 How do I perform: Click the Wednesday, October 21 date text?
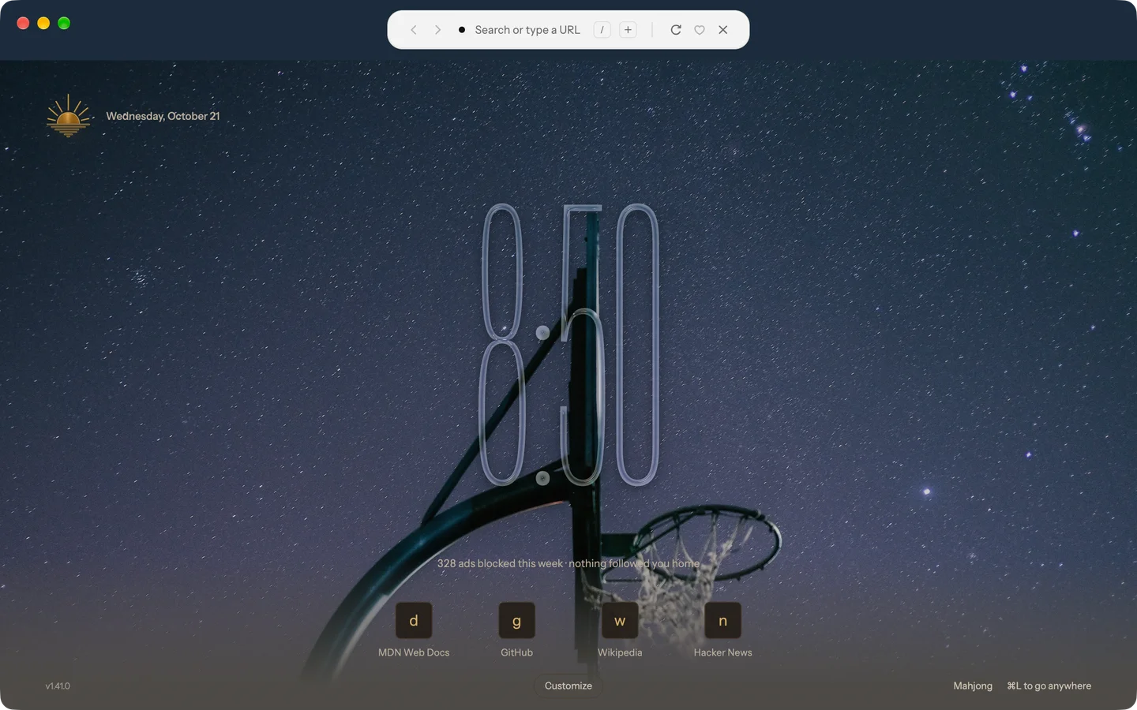[x=163, y=116]
